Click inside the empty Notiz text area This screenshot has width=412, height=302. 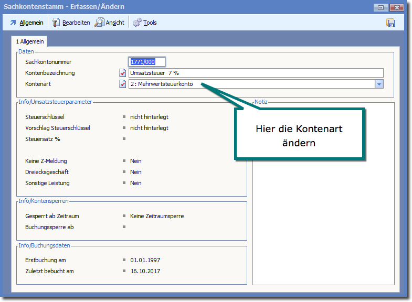coord(323,220)
